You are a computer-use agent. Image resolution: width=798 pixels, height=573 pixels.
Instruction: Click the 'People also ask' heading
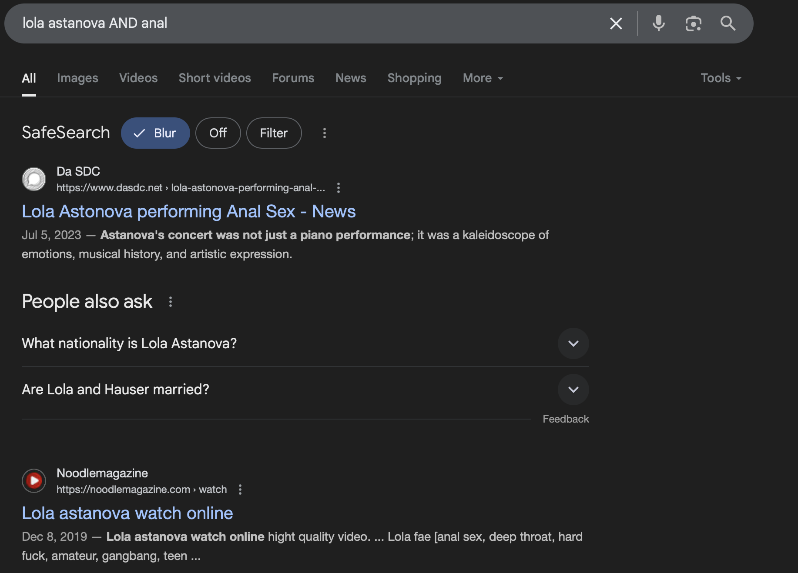coord(87,302)
